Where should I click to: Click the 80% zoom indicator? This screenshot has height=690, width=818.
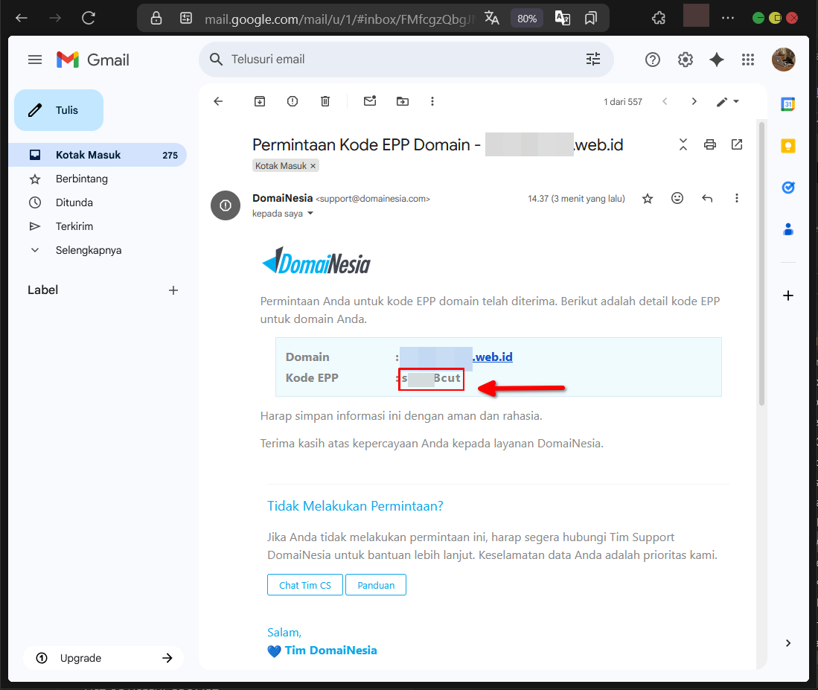527,19
